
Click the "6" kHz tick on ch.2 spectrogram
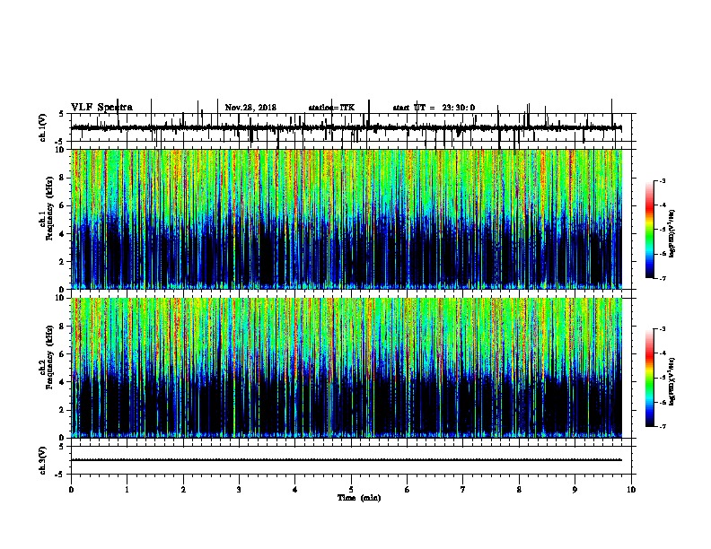click(x=63, y=354)
